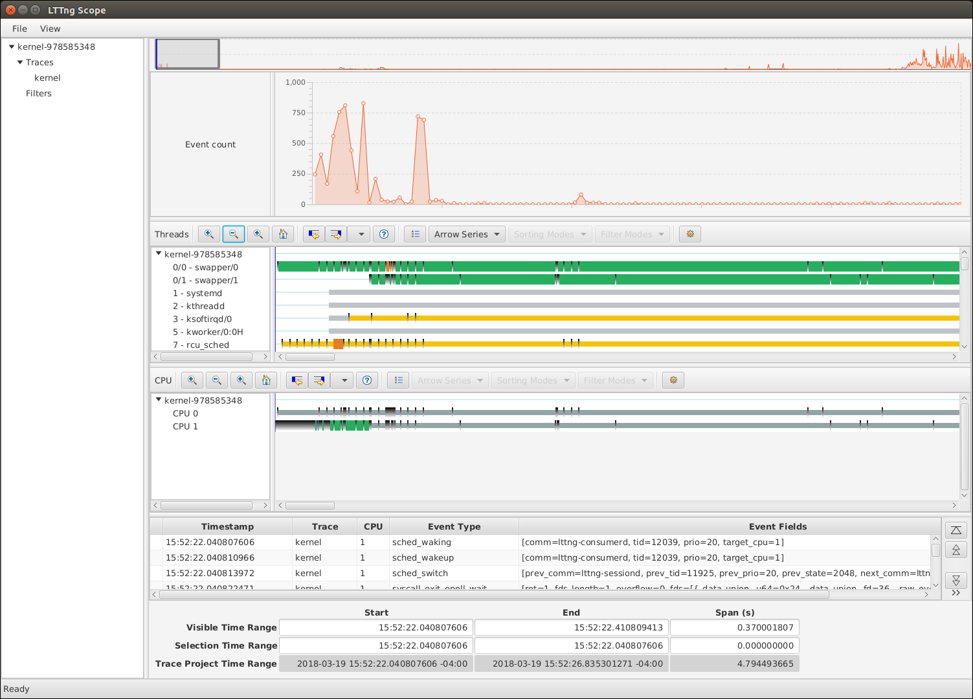This screenshot has height=699, width=973.
Task: Open the View menu
Action: pyautogui.click(x=50, y=28)
